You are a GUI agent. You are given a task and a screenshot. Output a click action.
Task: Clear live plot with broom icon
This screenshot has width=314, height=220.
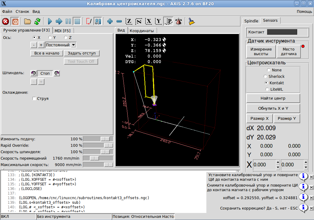point(191,21)
